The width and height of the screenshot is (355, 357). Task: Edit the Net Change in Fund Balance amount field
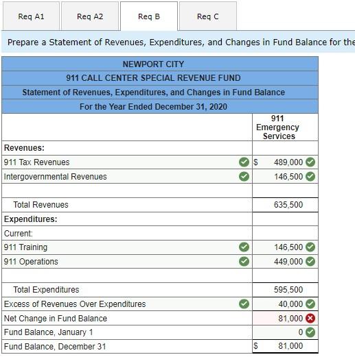tap(285, 318)
